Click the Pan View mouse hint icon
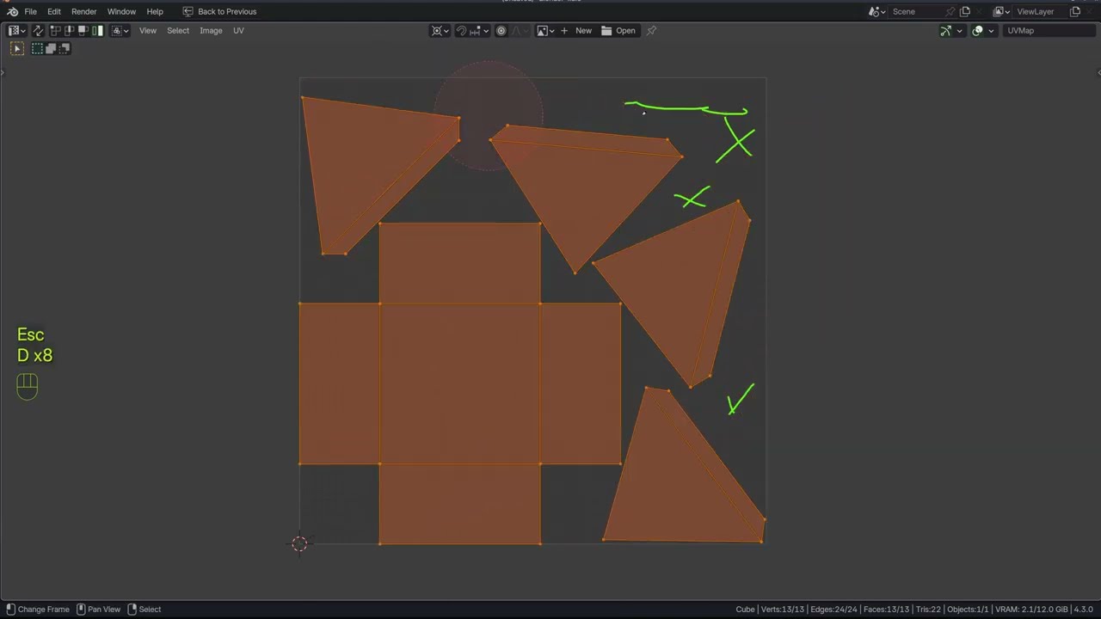Viewport: 1101px width, 619px height. click(x=81, y=609)
